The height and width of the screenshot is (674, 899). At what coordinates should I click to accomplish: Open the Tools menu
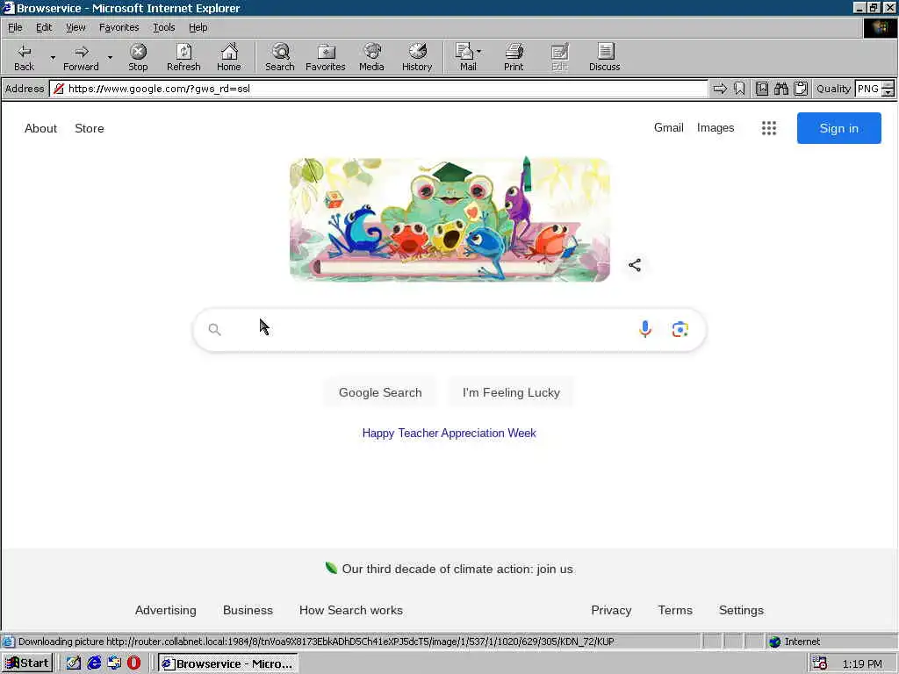coord(163,27)
